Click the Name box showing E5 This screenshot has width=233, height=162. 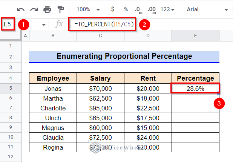click(x=8, y=24)
